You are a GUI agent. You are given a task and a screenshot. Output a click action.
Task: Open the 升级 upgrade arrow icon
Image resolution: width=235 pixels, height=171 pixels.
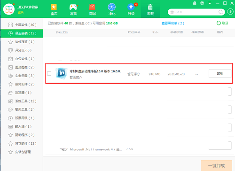[x=131, y=9]
